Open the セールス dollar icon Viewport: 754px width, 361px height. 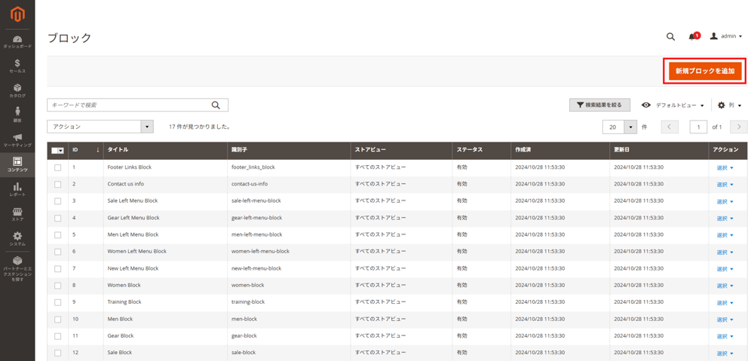tap(17, 63)
